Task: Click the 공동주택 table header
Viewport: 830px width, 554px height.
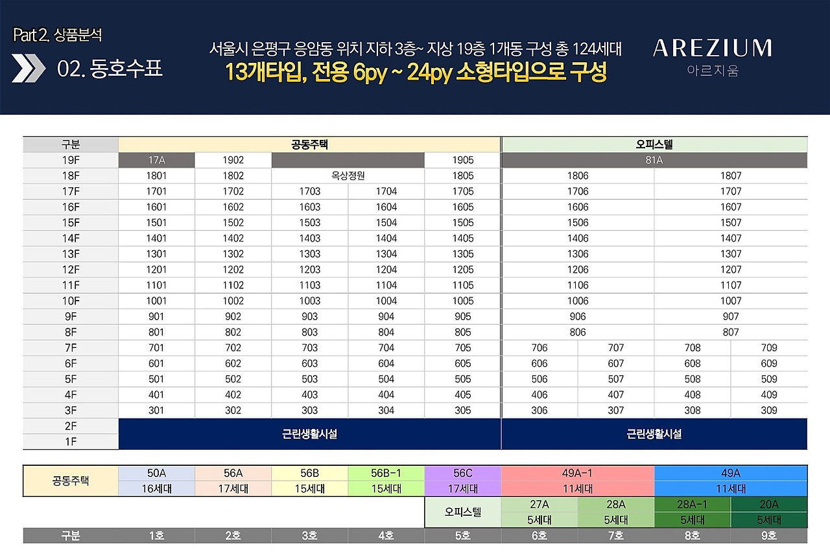Action: coord(309,144)
